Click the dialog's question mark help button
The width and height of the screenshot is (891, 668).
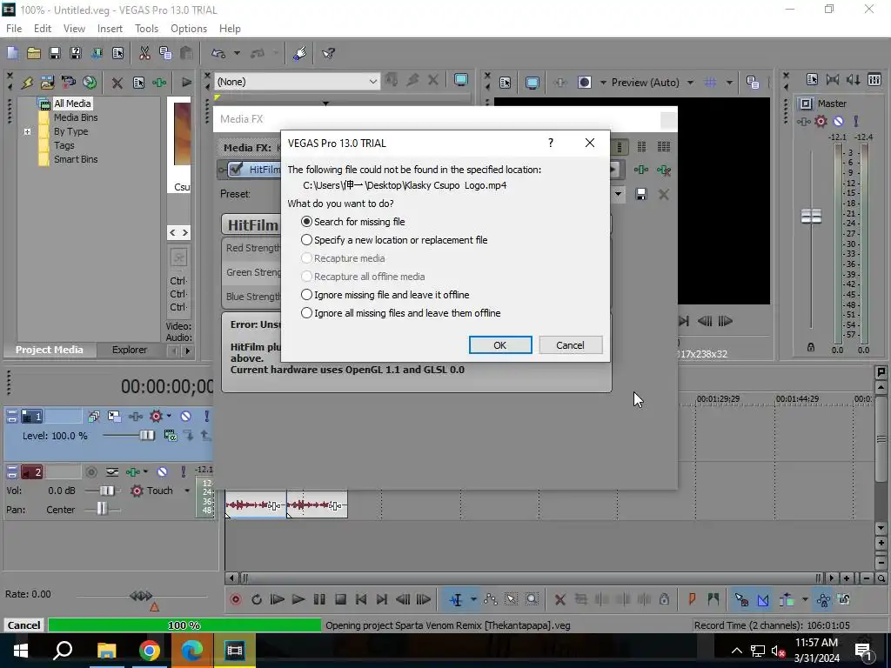(x=550, y=143)
